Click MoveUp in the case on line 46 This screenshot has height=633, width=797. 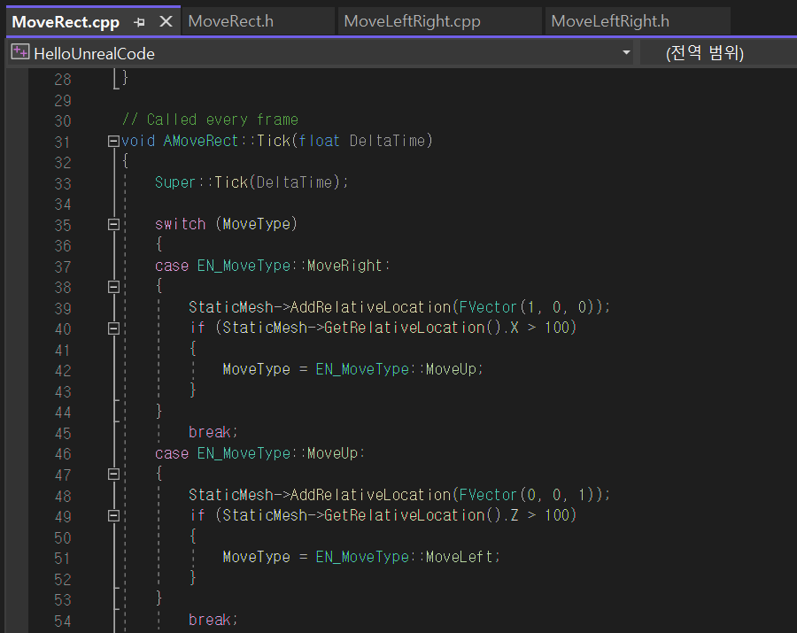[333, 453]
